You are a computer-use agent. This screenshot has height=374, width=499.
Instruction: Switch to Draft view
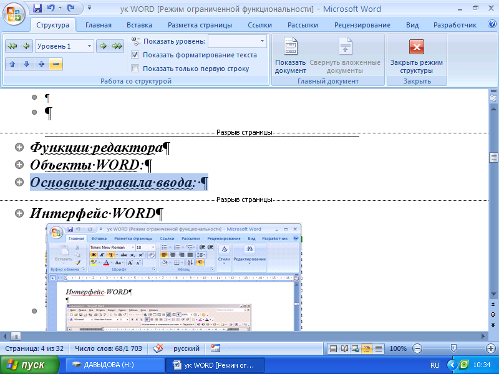click(x=378, y=348)
